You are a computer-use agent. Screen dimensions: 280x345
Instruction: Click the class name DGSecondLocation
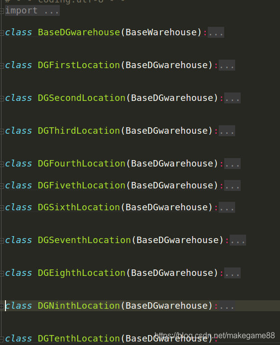(x=82, y=98)
